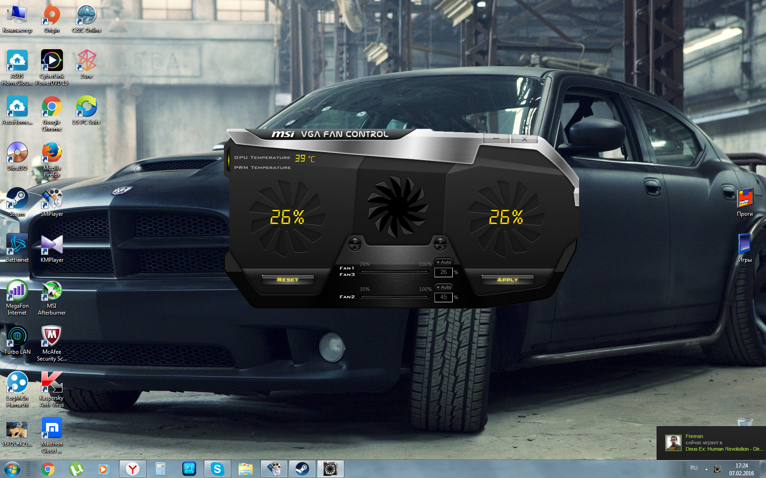Show hidden system tray icons
The height and width of the screenshot is (478, 766).
pyautogui.click(x=706, y=469)
